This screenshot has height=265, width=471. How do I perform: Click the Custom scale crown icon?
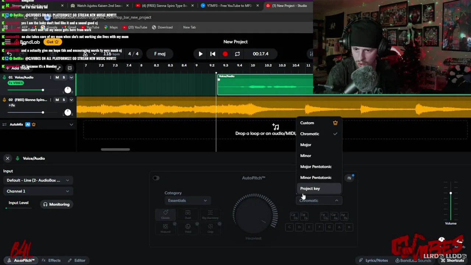(335, 123)
